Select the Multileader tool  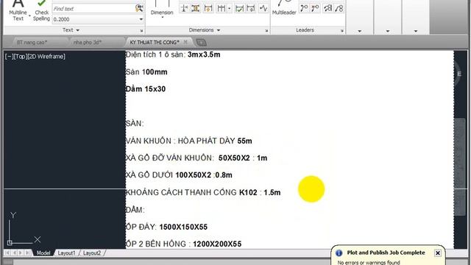coord(284,8)
